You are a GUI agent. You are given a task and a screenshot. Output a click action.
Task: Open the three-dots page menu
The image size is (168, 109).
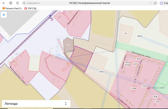pyautogui.click(x=151, y=3)
